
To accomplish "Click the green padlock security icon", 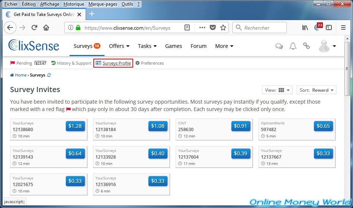I will tap(78, 27).
